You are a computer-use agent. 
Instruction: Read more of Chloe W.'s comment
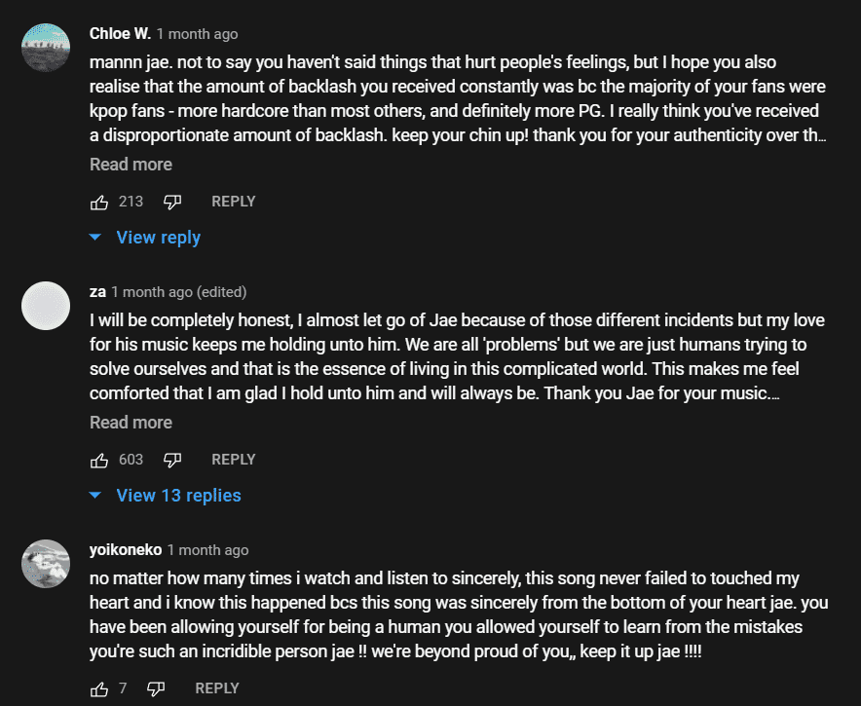(x=131, y=165)
